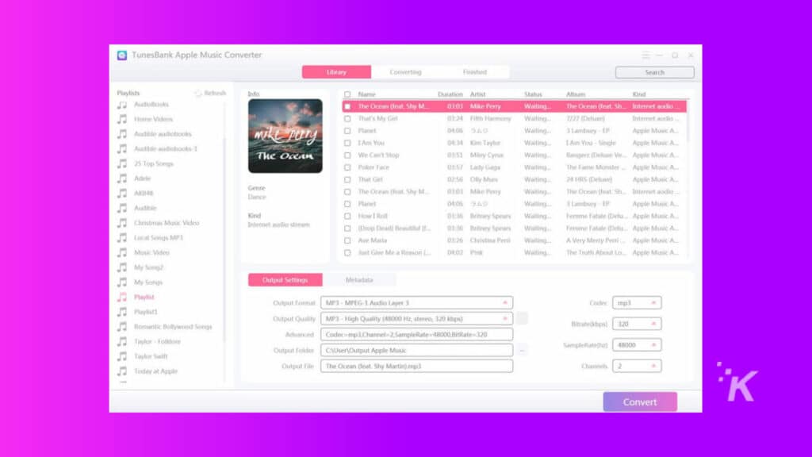The image size is (812, 457).
Task: Select the music note icon for Local Songs MP3
Action: (122, 238)
